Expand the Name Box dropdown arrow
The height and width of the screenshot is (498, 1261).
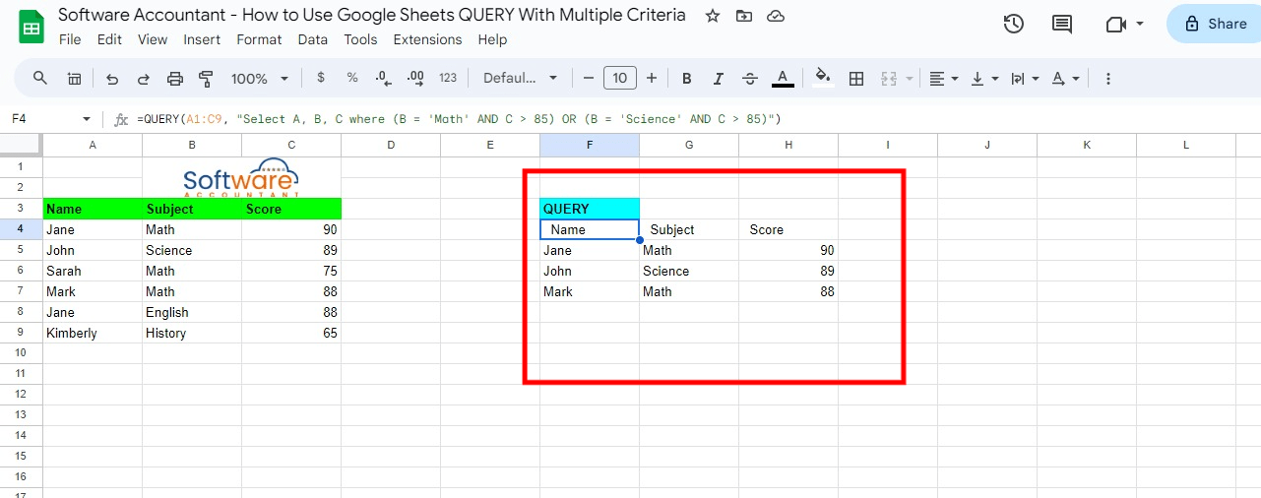click(87, 119)
